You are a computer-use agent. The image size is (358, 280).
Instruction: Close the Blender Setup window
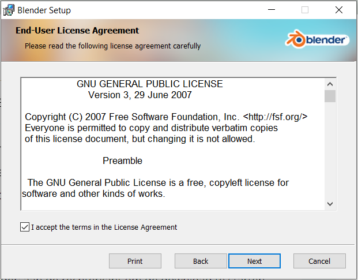coord(339,10)
